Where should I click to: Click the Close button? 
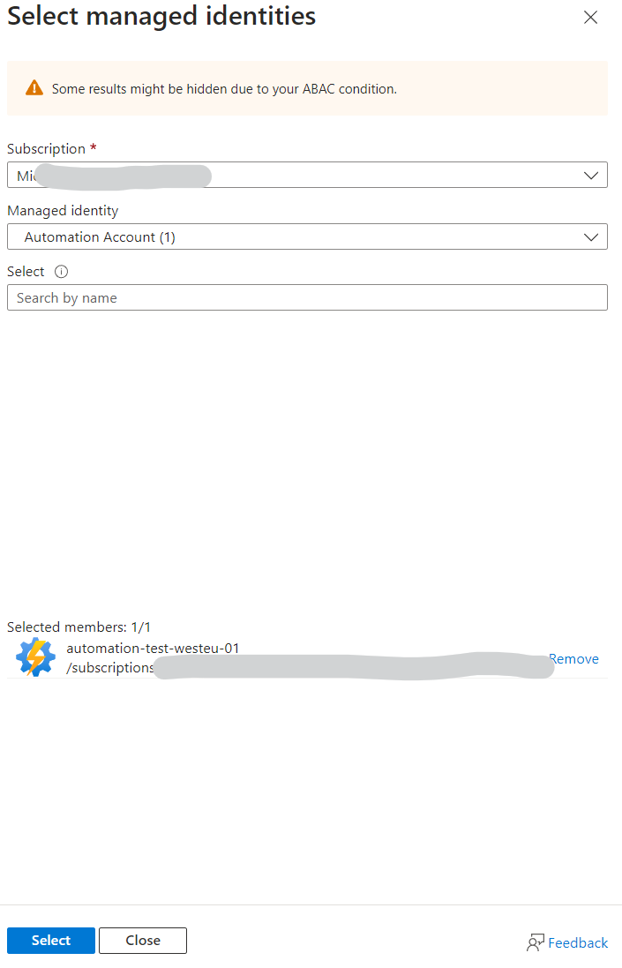click(x=143, y=941)
